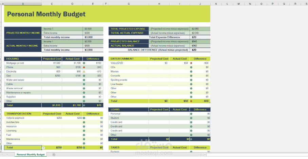Select the $1,500 projected mortgage cost

pos(52,63)
